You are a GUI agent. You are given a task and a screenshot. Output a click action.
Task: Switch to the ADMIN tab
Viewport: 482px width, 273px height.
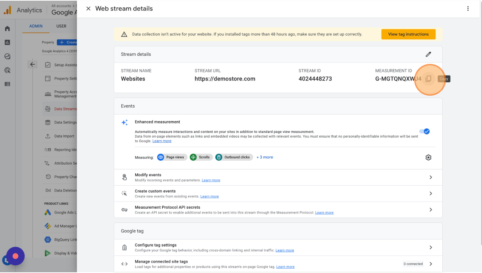[36, 26]
